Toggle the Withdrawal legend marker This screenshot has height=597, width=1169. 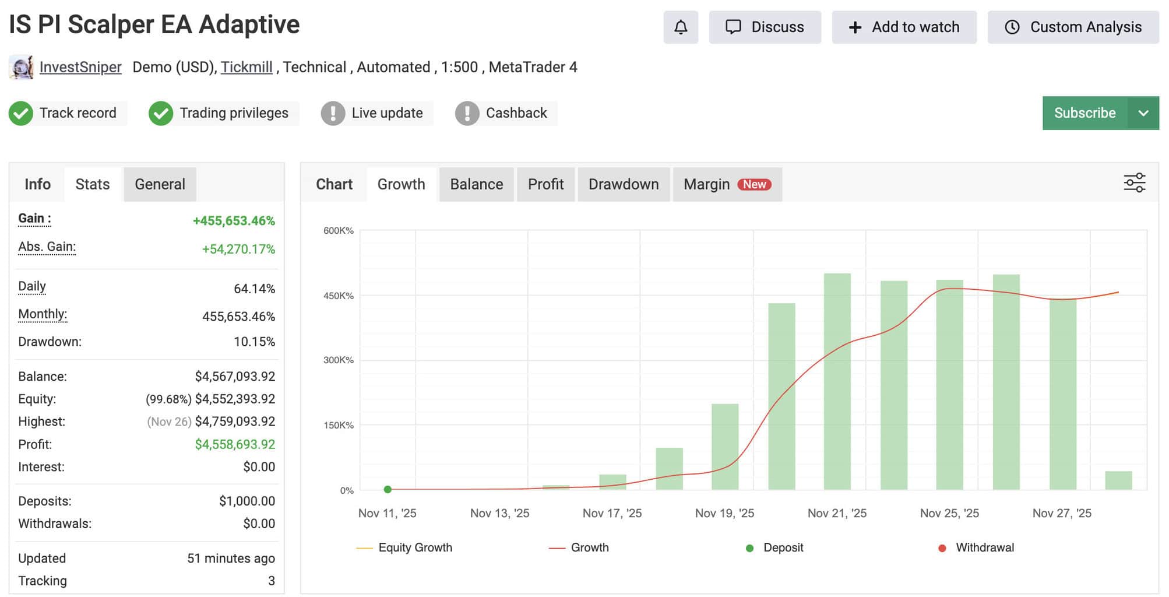coord(976,547)
